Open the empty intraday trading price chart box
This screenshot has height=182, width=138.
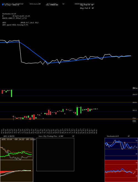coord(55,154)
